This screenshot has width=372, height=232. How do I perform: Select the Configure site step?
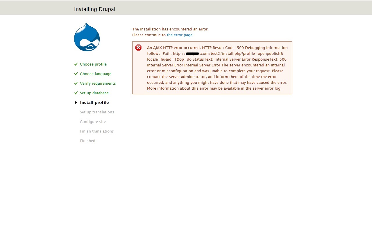coord(93,122)
